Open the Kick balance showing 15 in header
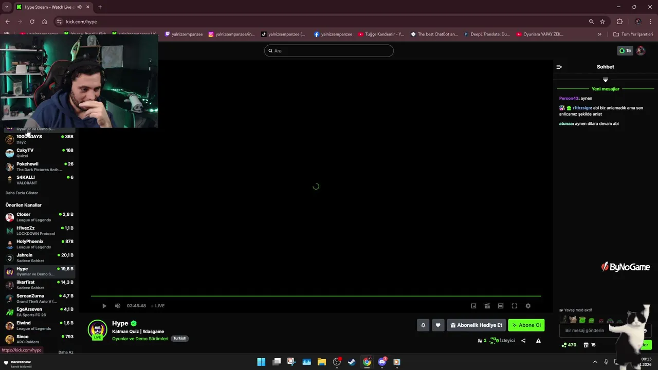 [x=625, y=51]
